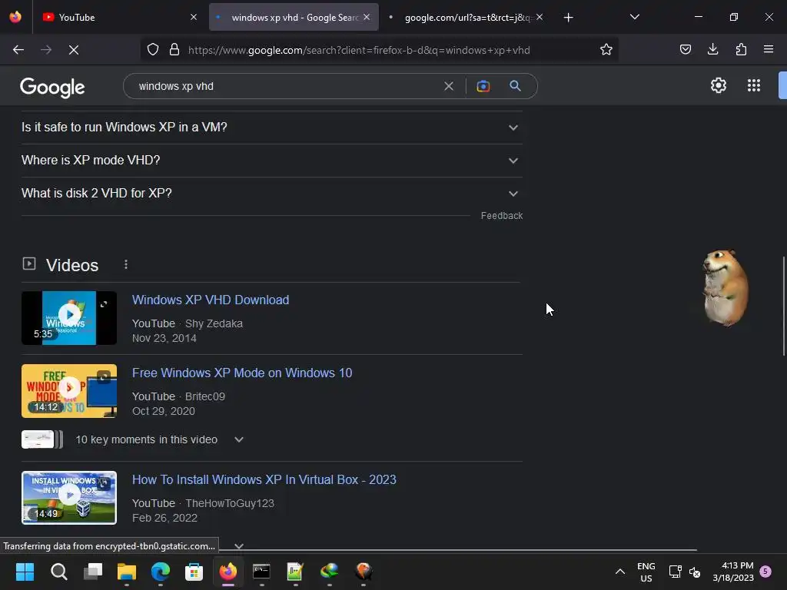Screen dimensions: 787x590
Task: Click the page vertical scrollbar thumb
Action: click(x=783, y=306)
